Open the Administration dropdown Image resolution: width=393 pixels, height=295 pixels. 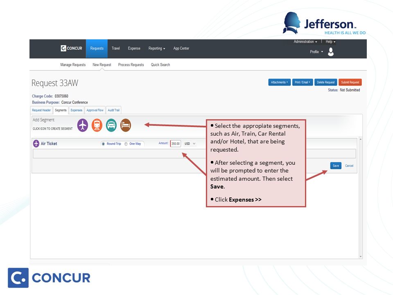tap(305, 42)
